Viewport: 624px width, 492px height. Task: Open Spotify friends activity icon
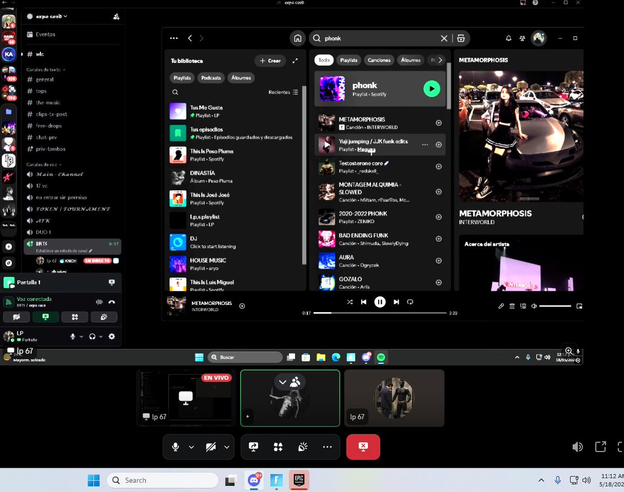coord(522,38)
